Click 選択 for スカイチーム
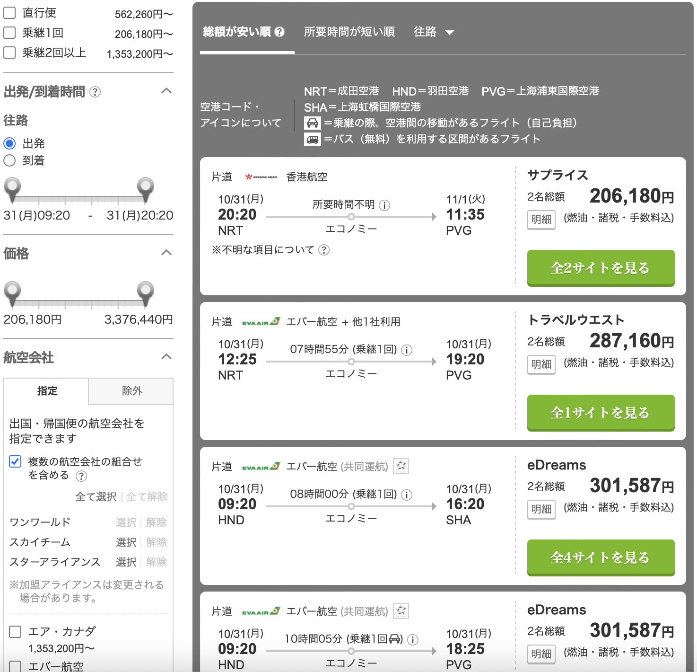 (126, 542)
